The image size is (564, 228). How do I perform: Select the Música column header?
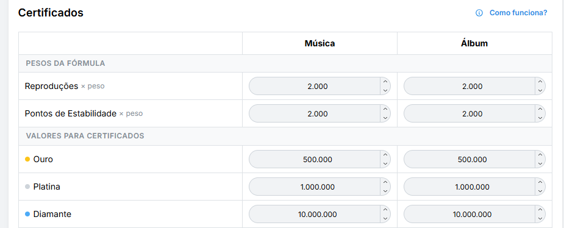click(x=319, y=43)
